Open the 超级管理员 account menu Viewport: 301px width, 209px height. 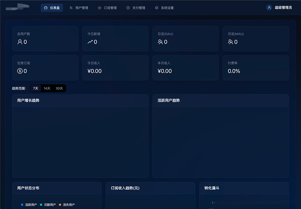click(279, 7)
